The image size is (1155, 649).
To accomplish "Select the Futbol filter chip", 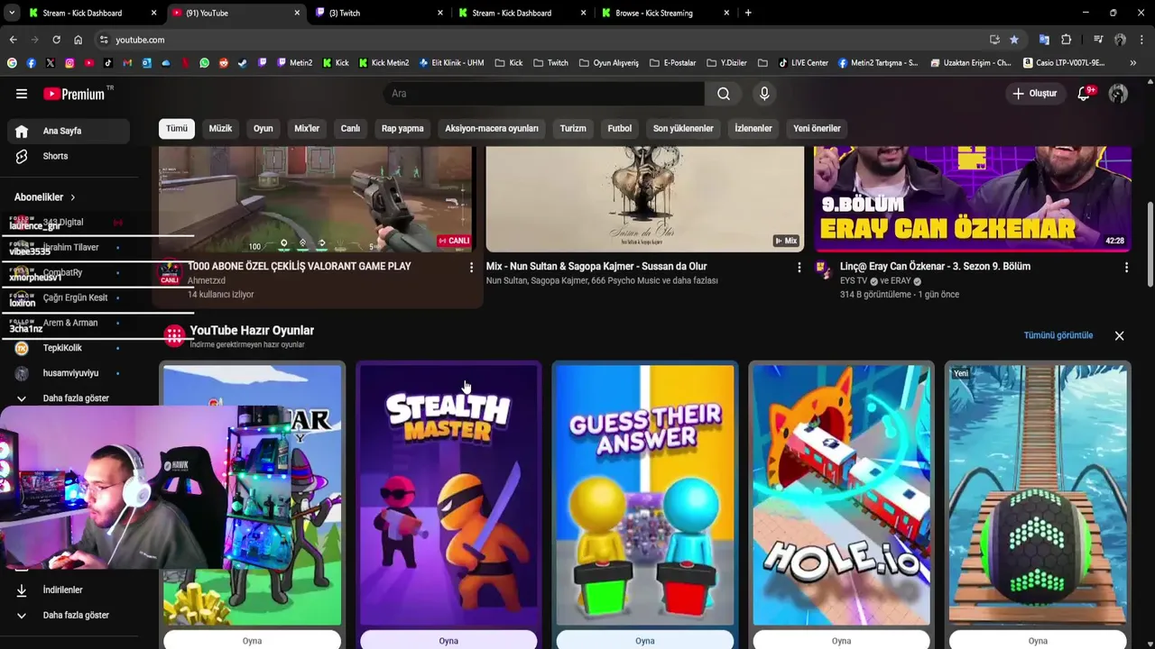I will tap(620, 128).
